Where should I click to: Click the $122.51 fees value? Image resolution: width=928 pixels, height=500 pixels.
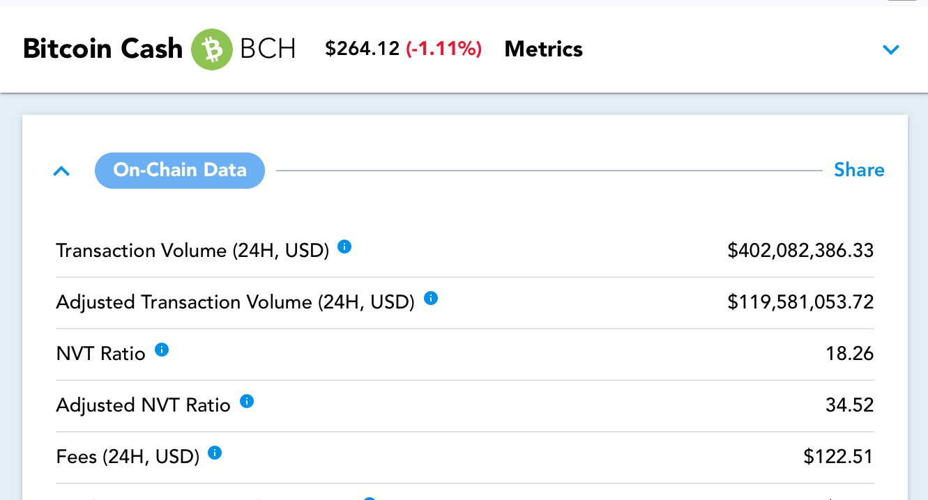(838, 457)
